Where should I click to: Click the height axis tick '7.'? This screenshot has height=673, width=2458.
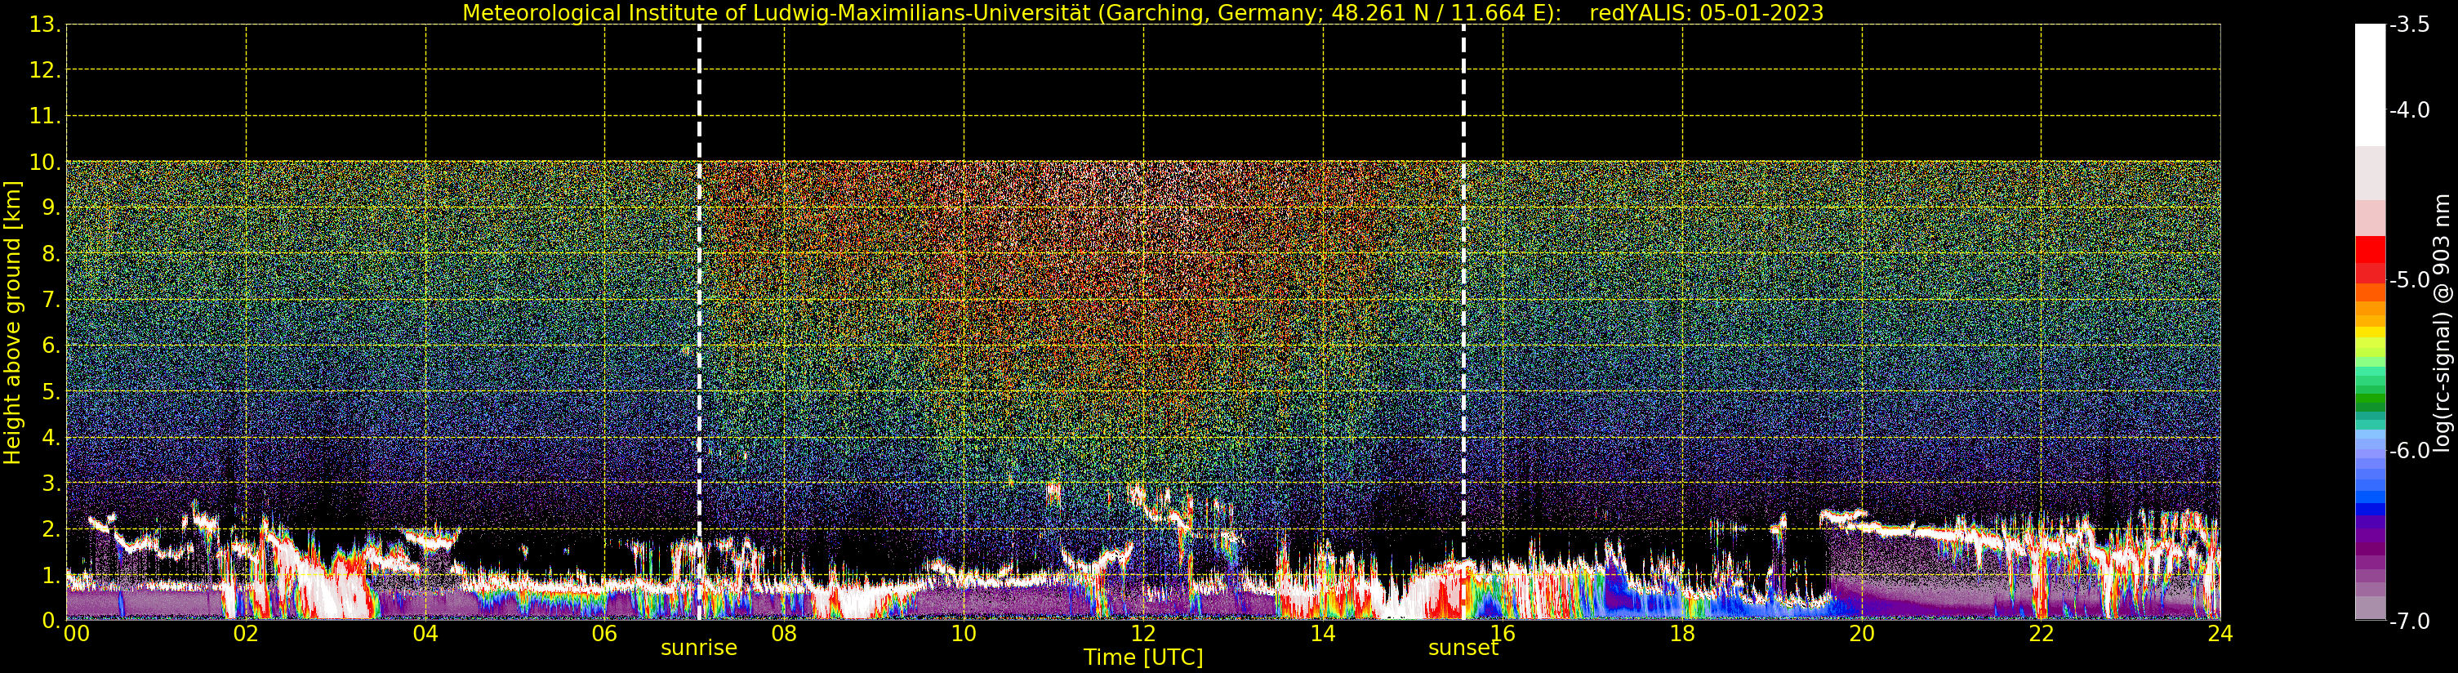[x=51, y=300]
